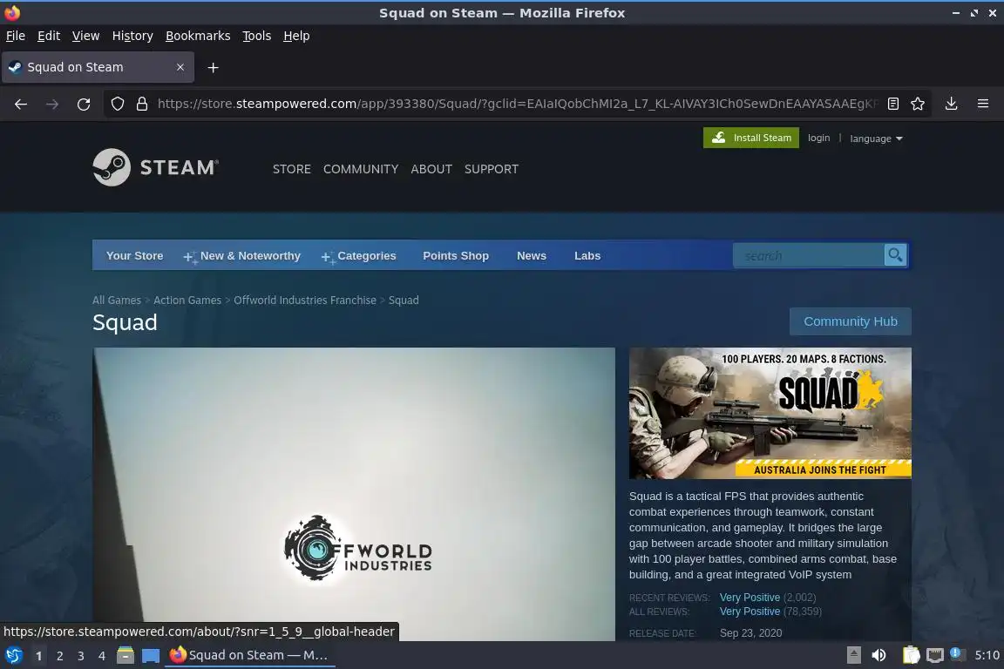Open the Bookmarks menu
This screenshot has width=1004, height=669.
pyautogui.click(x=198, y=36)
